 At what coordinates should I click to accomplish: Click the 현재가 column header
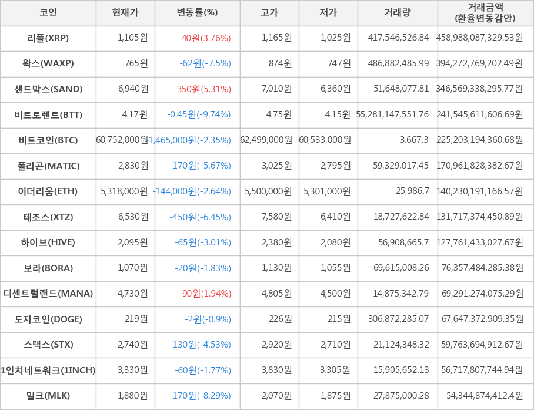point(125,13)
